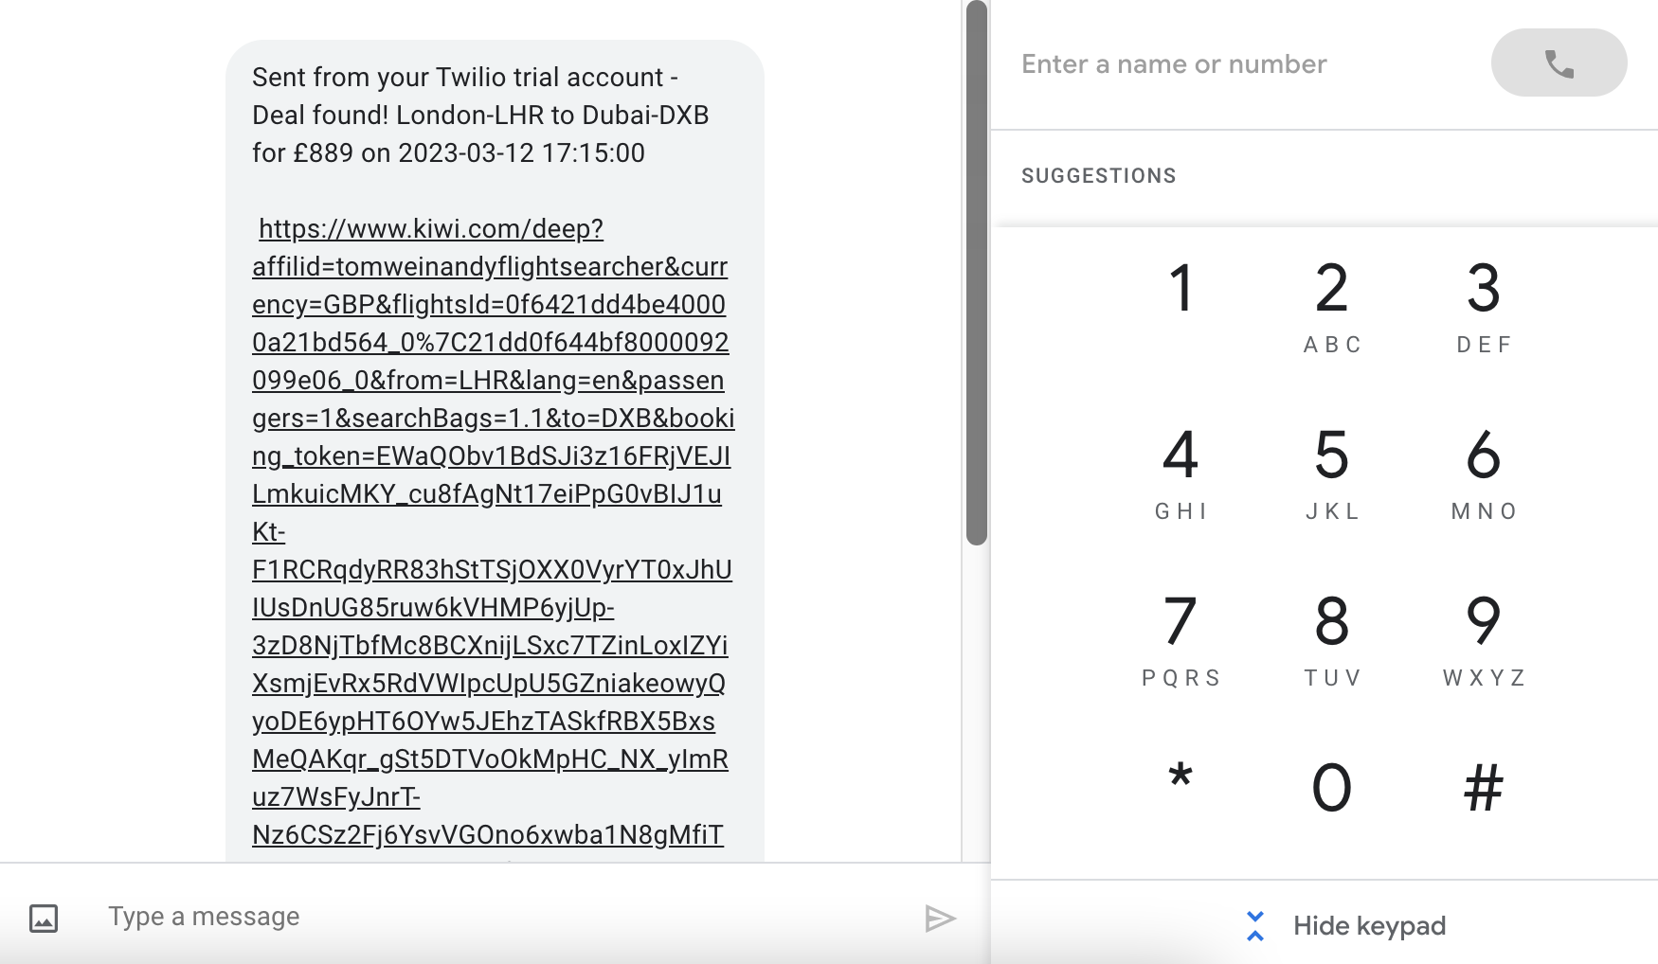Click the send message arrow icon
This screenshot has width=1658, height=964.
pos(940,918)
